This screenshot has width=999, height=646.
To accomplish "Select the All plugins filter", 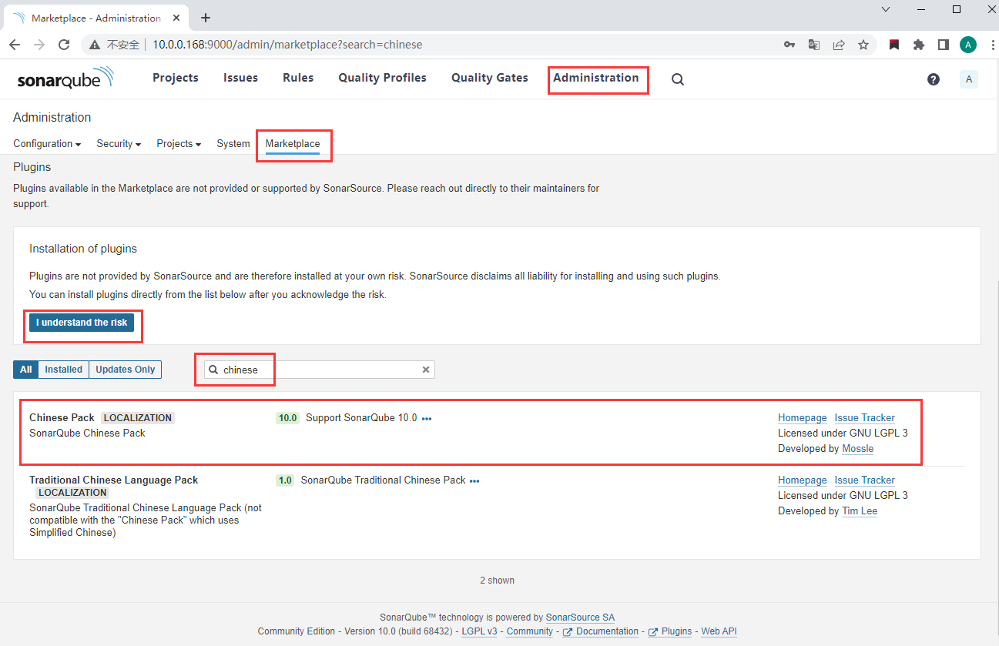I will (x=25, y=370).
